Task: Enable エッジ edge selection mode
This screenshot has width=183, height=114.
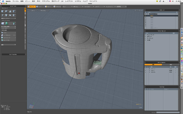Action: click(40, 7)
